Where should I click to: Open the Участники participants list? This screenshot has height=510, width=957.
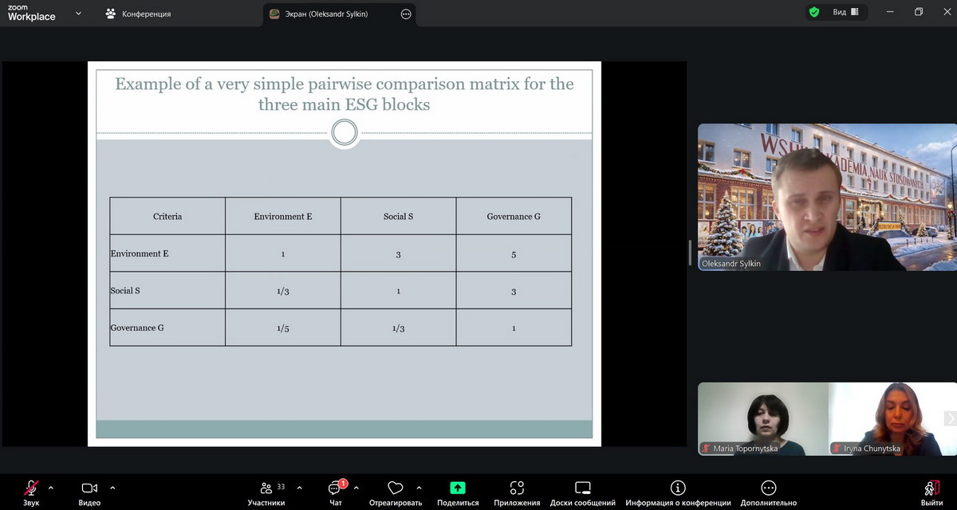click(x=266, y=488)
